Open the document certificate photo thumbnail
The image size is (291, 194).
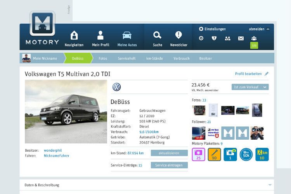(x=213, y=110)
